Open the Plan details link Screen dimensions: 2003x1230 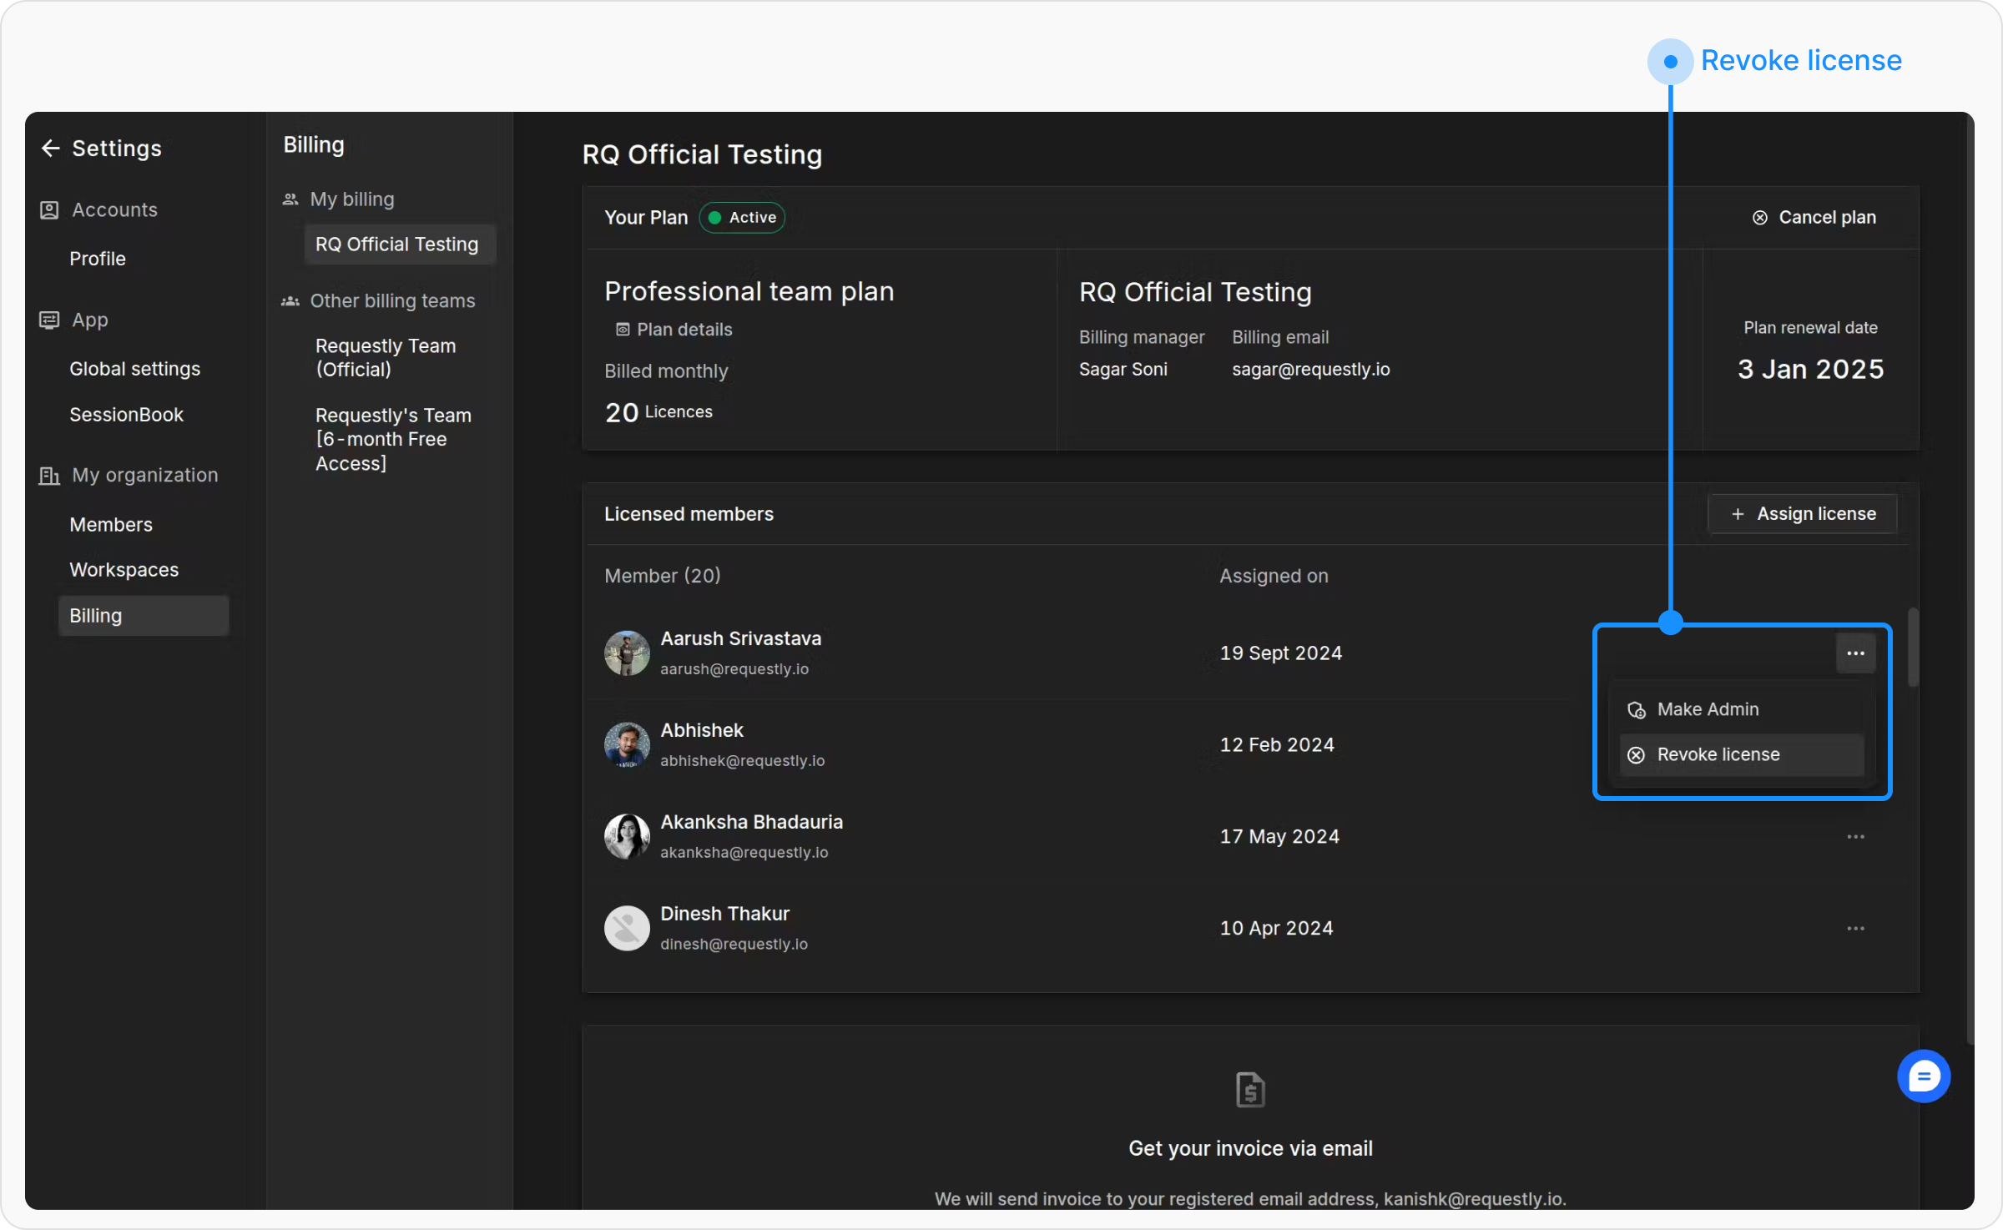coord(684,330)
